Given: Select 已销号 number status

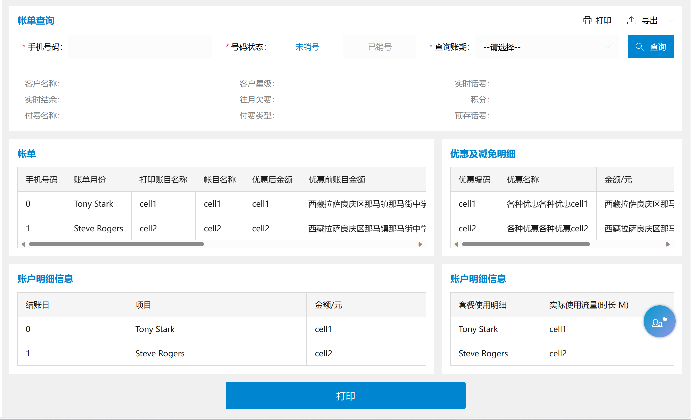Looking at the screenshot, I should [380, 47].
